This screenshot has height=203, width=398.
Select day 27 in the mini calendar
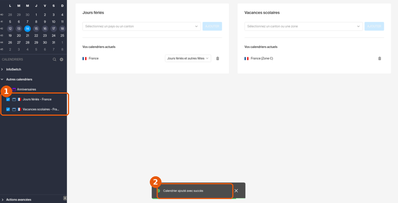19,42
